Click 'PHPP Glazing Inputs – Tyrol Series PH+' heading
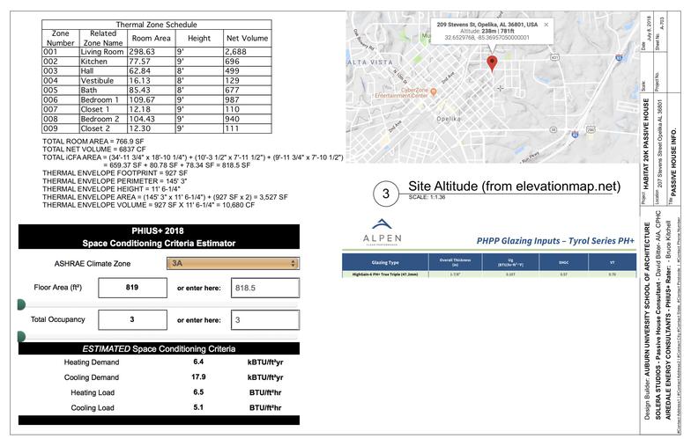Viewport: 691px width, 446px height. pyautogui.click(x=555, y=241)
